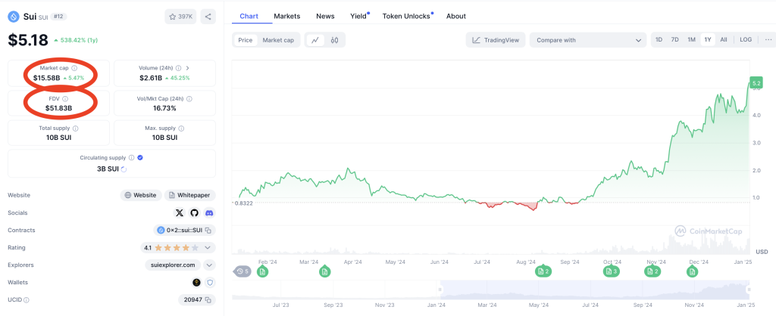Open Sui's X (Twitter) profile
The image size is (776, 316).
click(180, 212)
